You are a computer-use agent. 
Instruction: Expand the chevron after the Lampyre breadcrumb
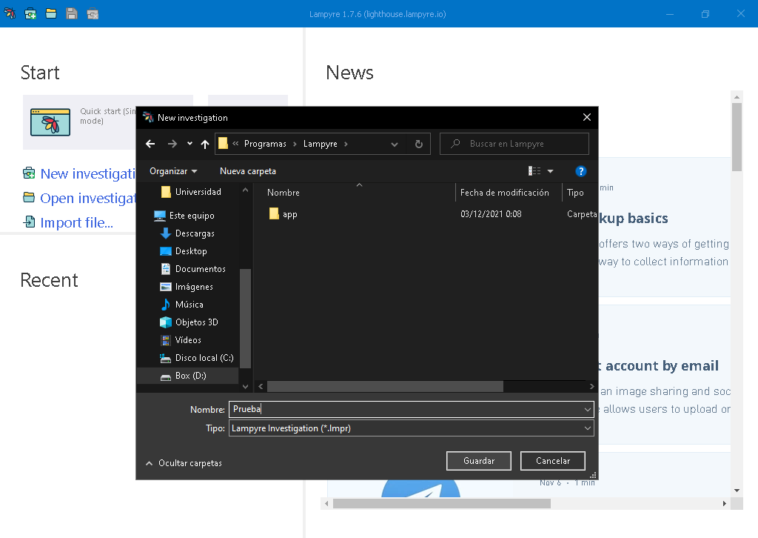(346, 144)
